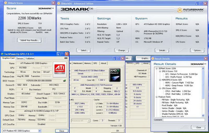Click Close in Result Details dialog
The width and height of the screenshot is (209, 133).
(x=198, y=128)
